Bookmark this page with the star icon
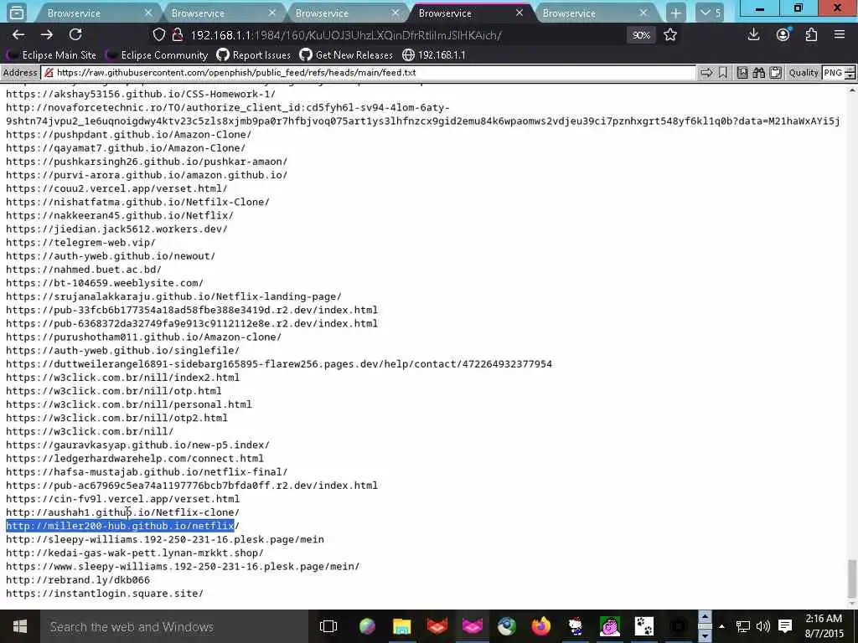The height and width of the screenshot is (643, 858). click(x=670, y=35)
